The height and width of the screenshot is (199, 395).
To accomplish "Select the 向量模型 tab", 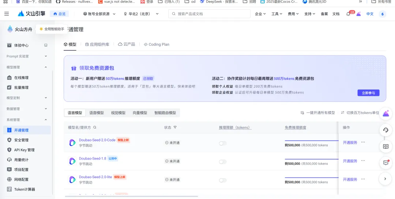I will coord(140,113).
